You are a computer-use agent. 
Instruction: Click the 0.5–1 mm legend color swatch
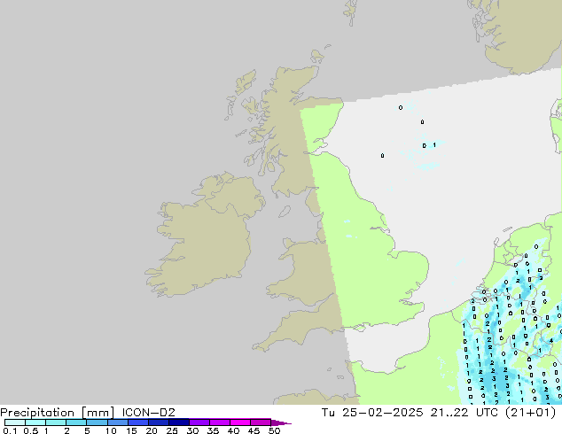tap(35, 422)
